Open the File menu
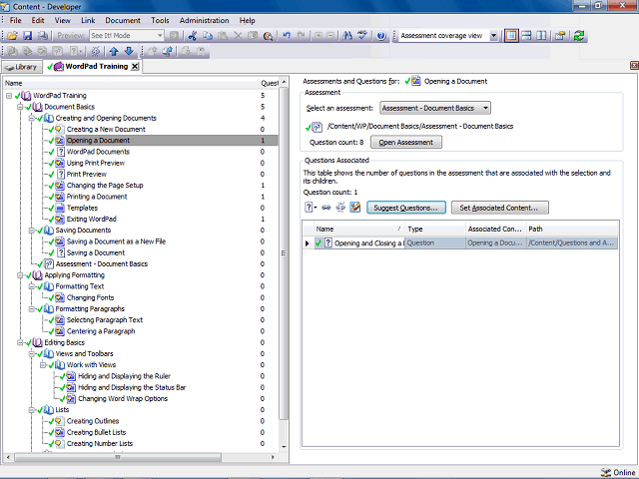 pos(15,20)
